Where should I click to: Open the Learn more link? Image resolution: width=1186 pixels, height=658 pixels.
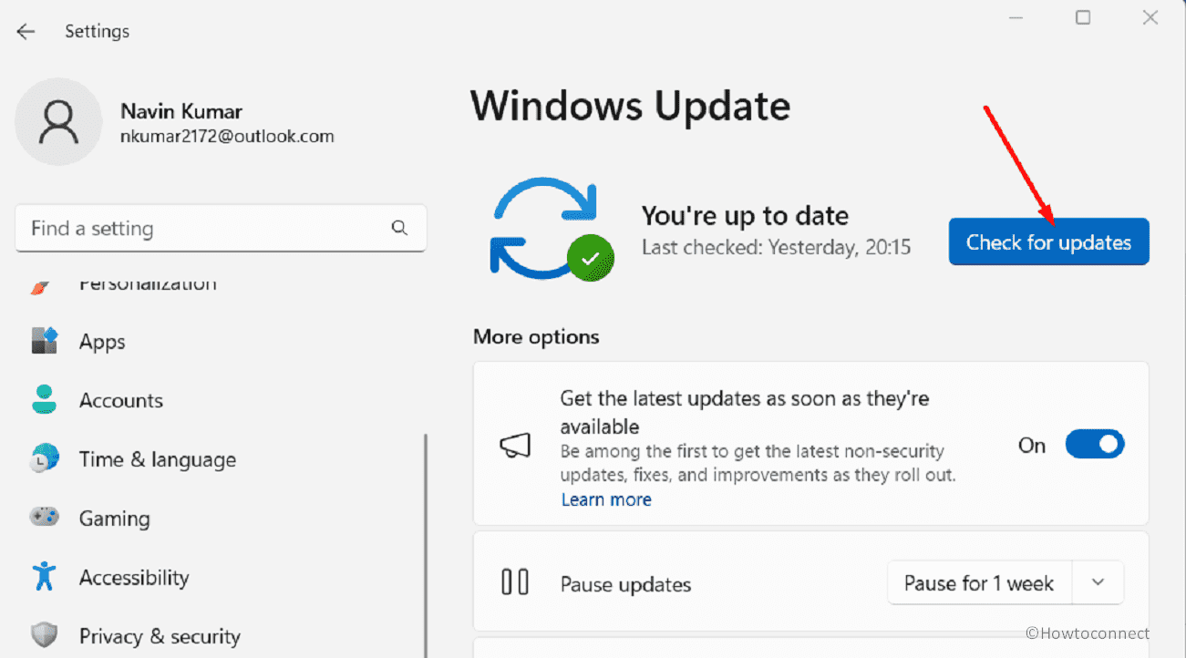606,499
